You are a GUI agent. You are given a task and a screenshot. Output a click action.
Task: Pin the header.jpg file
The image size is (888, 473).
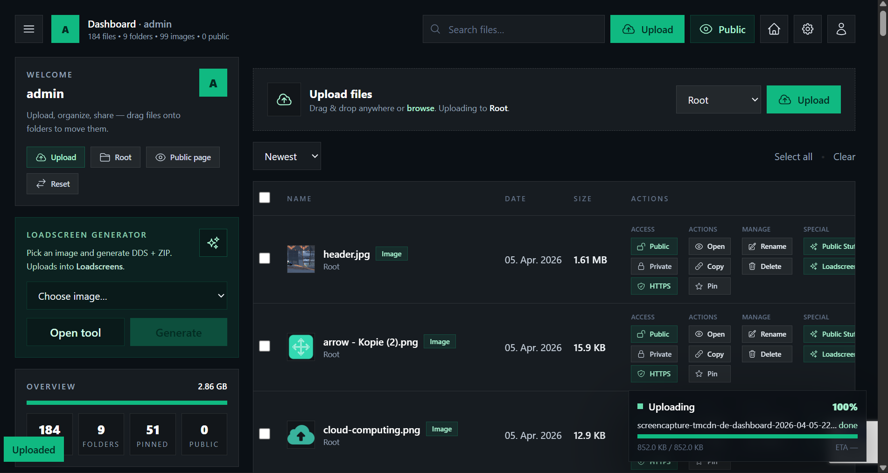coord(709,286)
